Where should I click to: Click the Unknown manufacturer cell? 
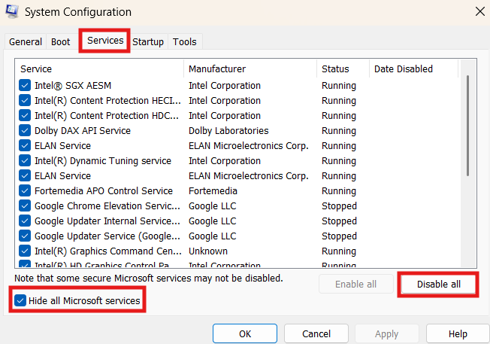(x=208, y=251)
